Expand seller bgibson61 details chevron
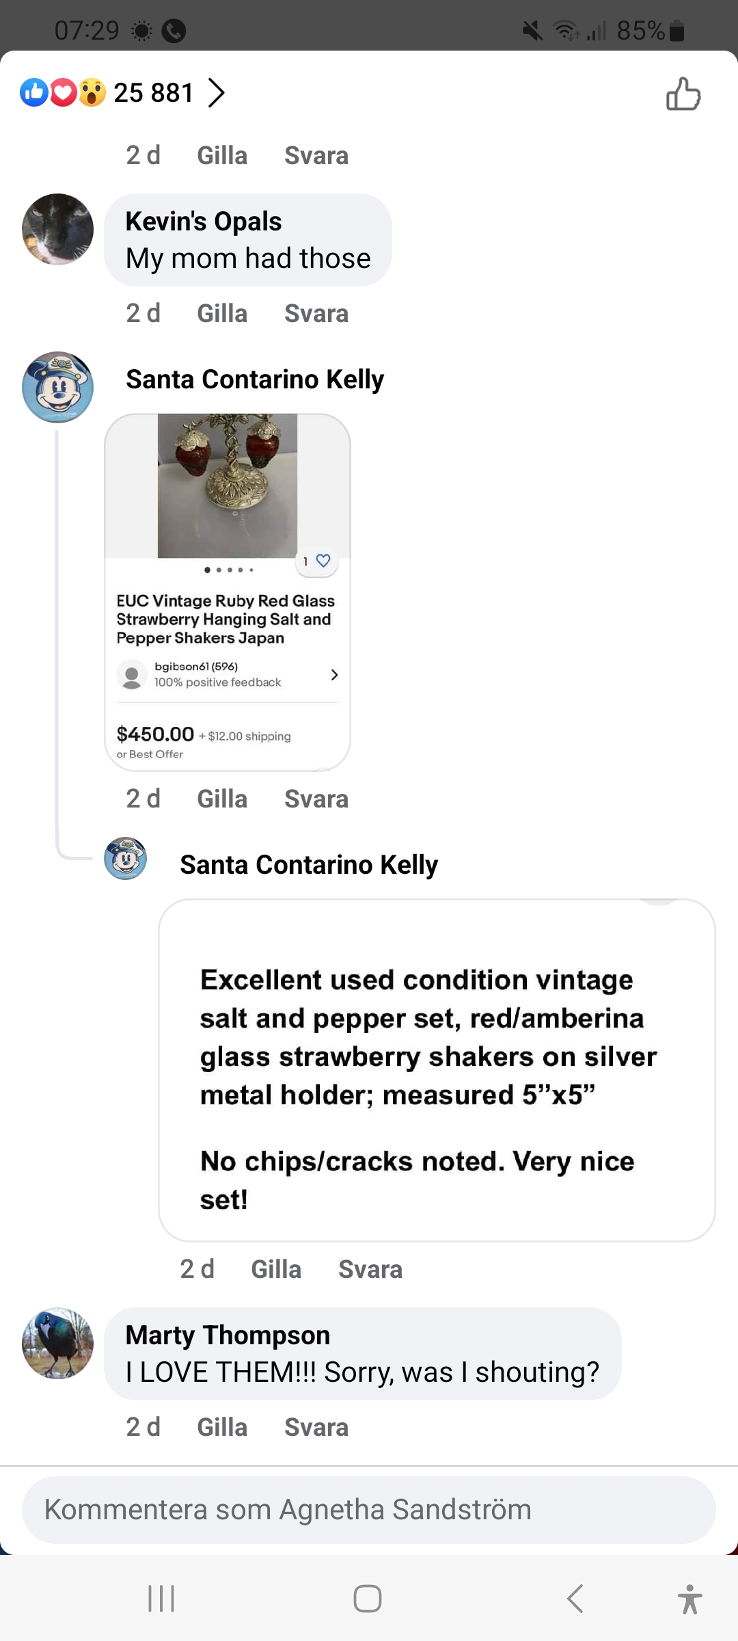This screenshot has width=738, height=1641. click(x=334, y=675)
